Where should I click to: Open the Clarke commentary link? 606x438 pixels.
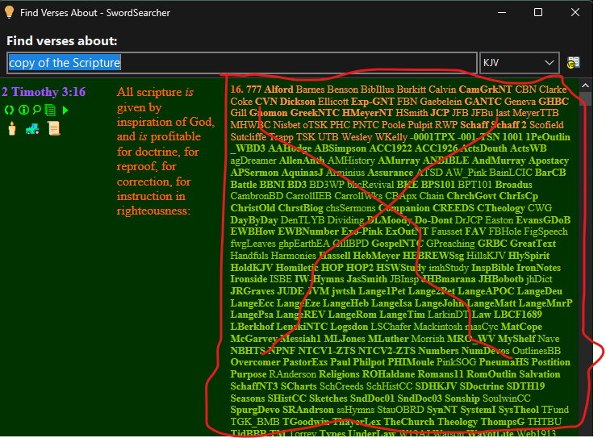(x=553, y=90)
